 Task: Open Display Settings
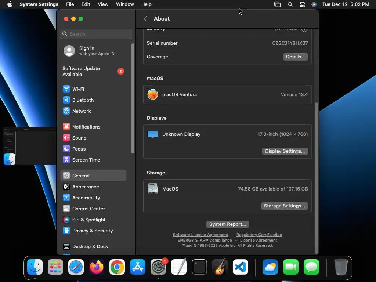[x=285, y=151]
